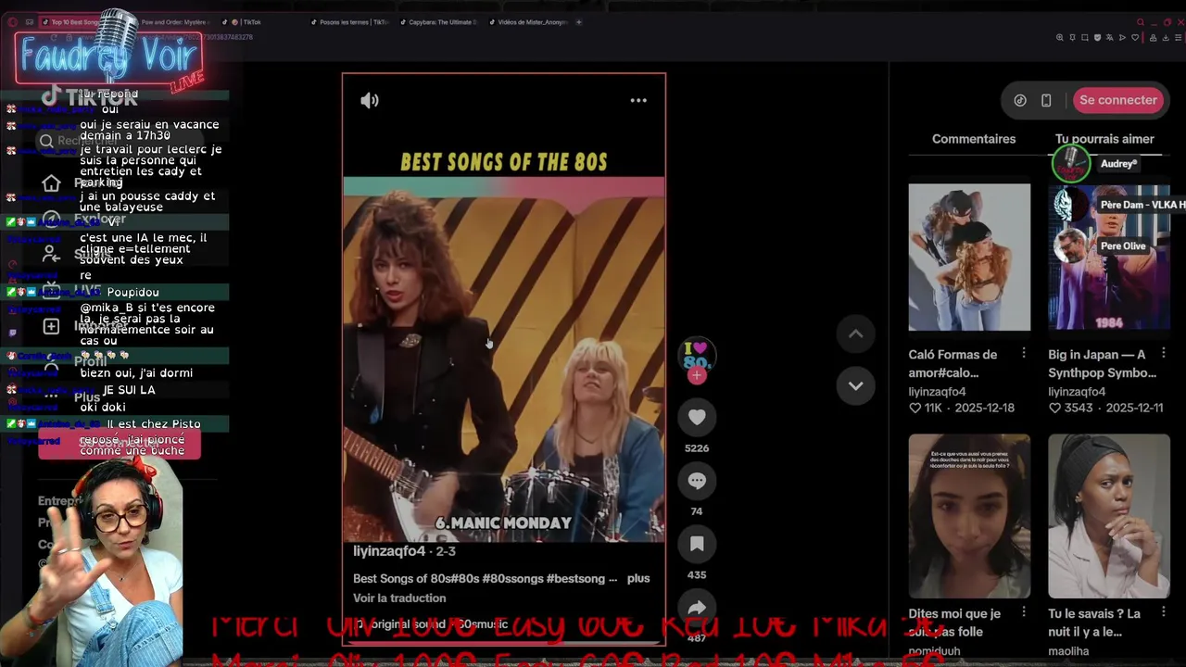Bookmark the video with the favorites icon
The image size is (1186, 667).
click(697, 545)
